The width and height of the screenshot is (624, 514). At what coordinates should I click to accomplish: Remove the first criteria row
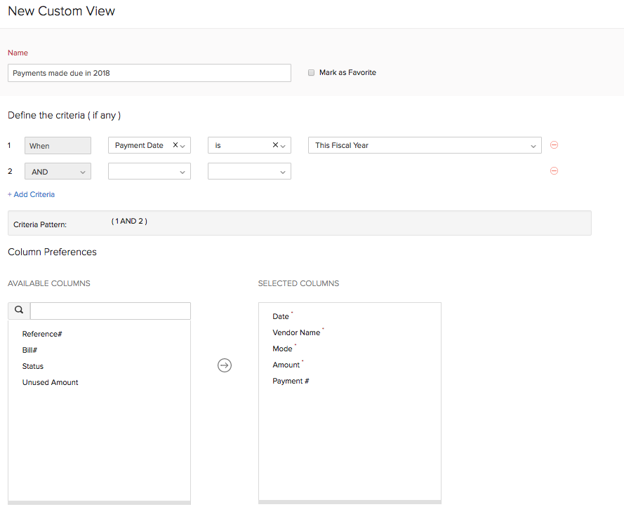click(554, 145)
